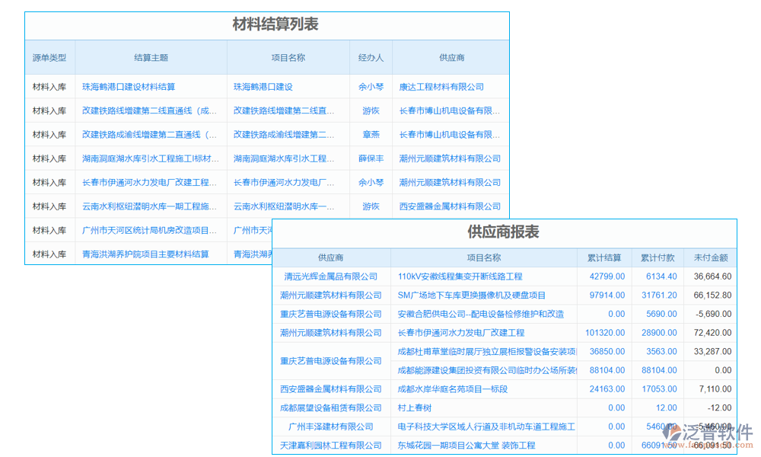
Task: Click the 供应商报表 title bar
Action: tap(502, 233)
